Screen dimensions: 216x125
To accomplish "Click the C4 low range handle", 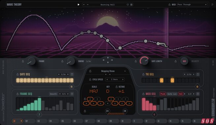I will [x=107, y=111].
